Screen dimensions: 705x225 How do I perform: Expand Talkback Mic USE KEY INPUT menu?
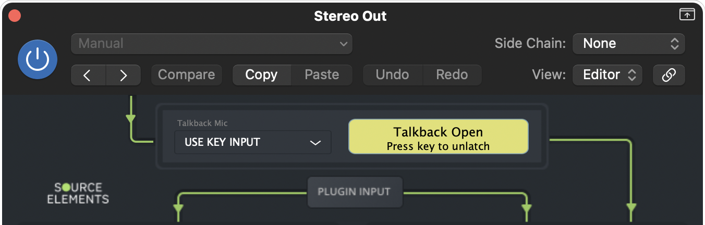252,142
